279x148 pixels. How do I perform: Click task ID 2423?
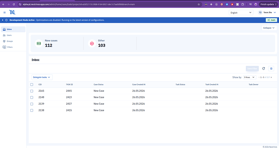tap(69, 97)
